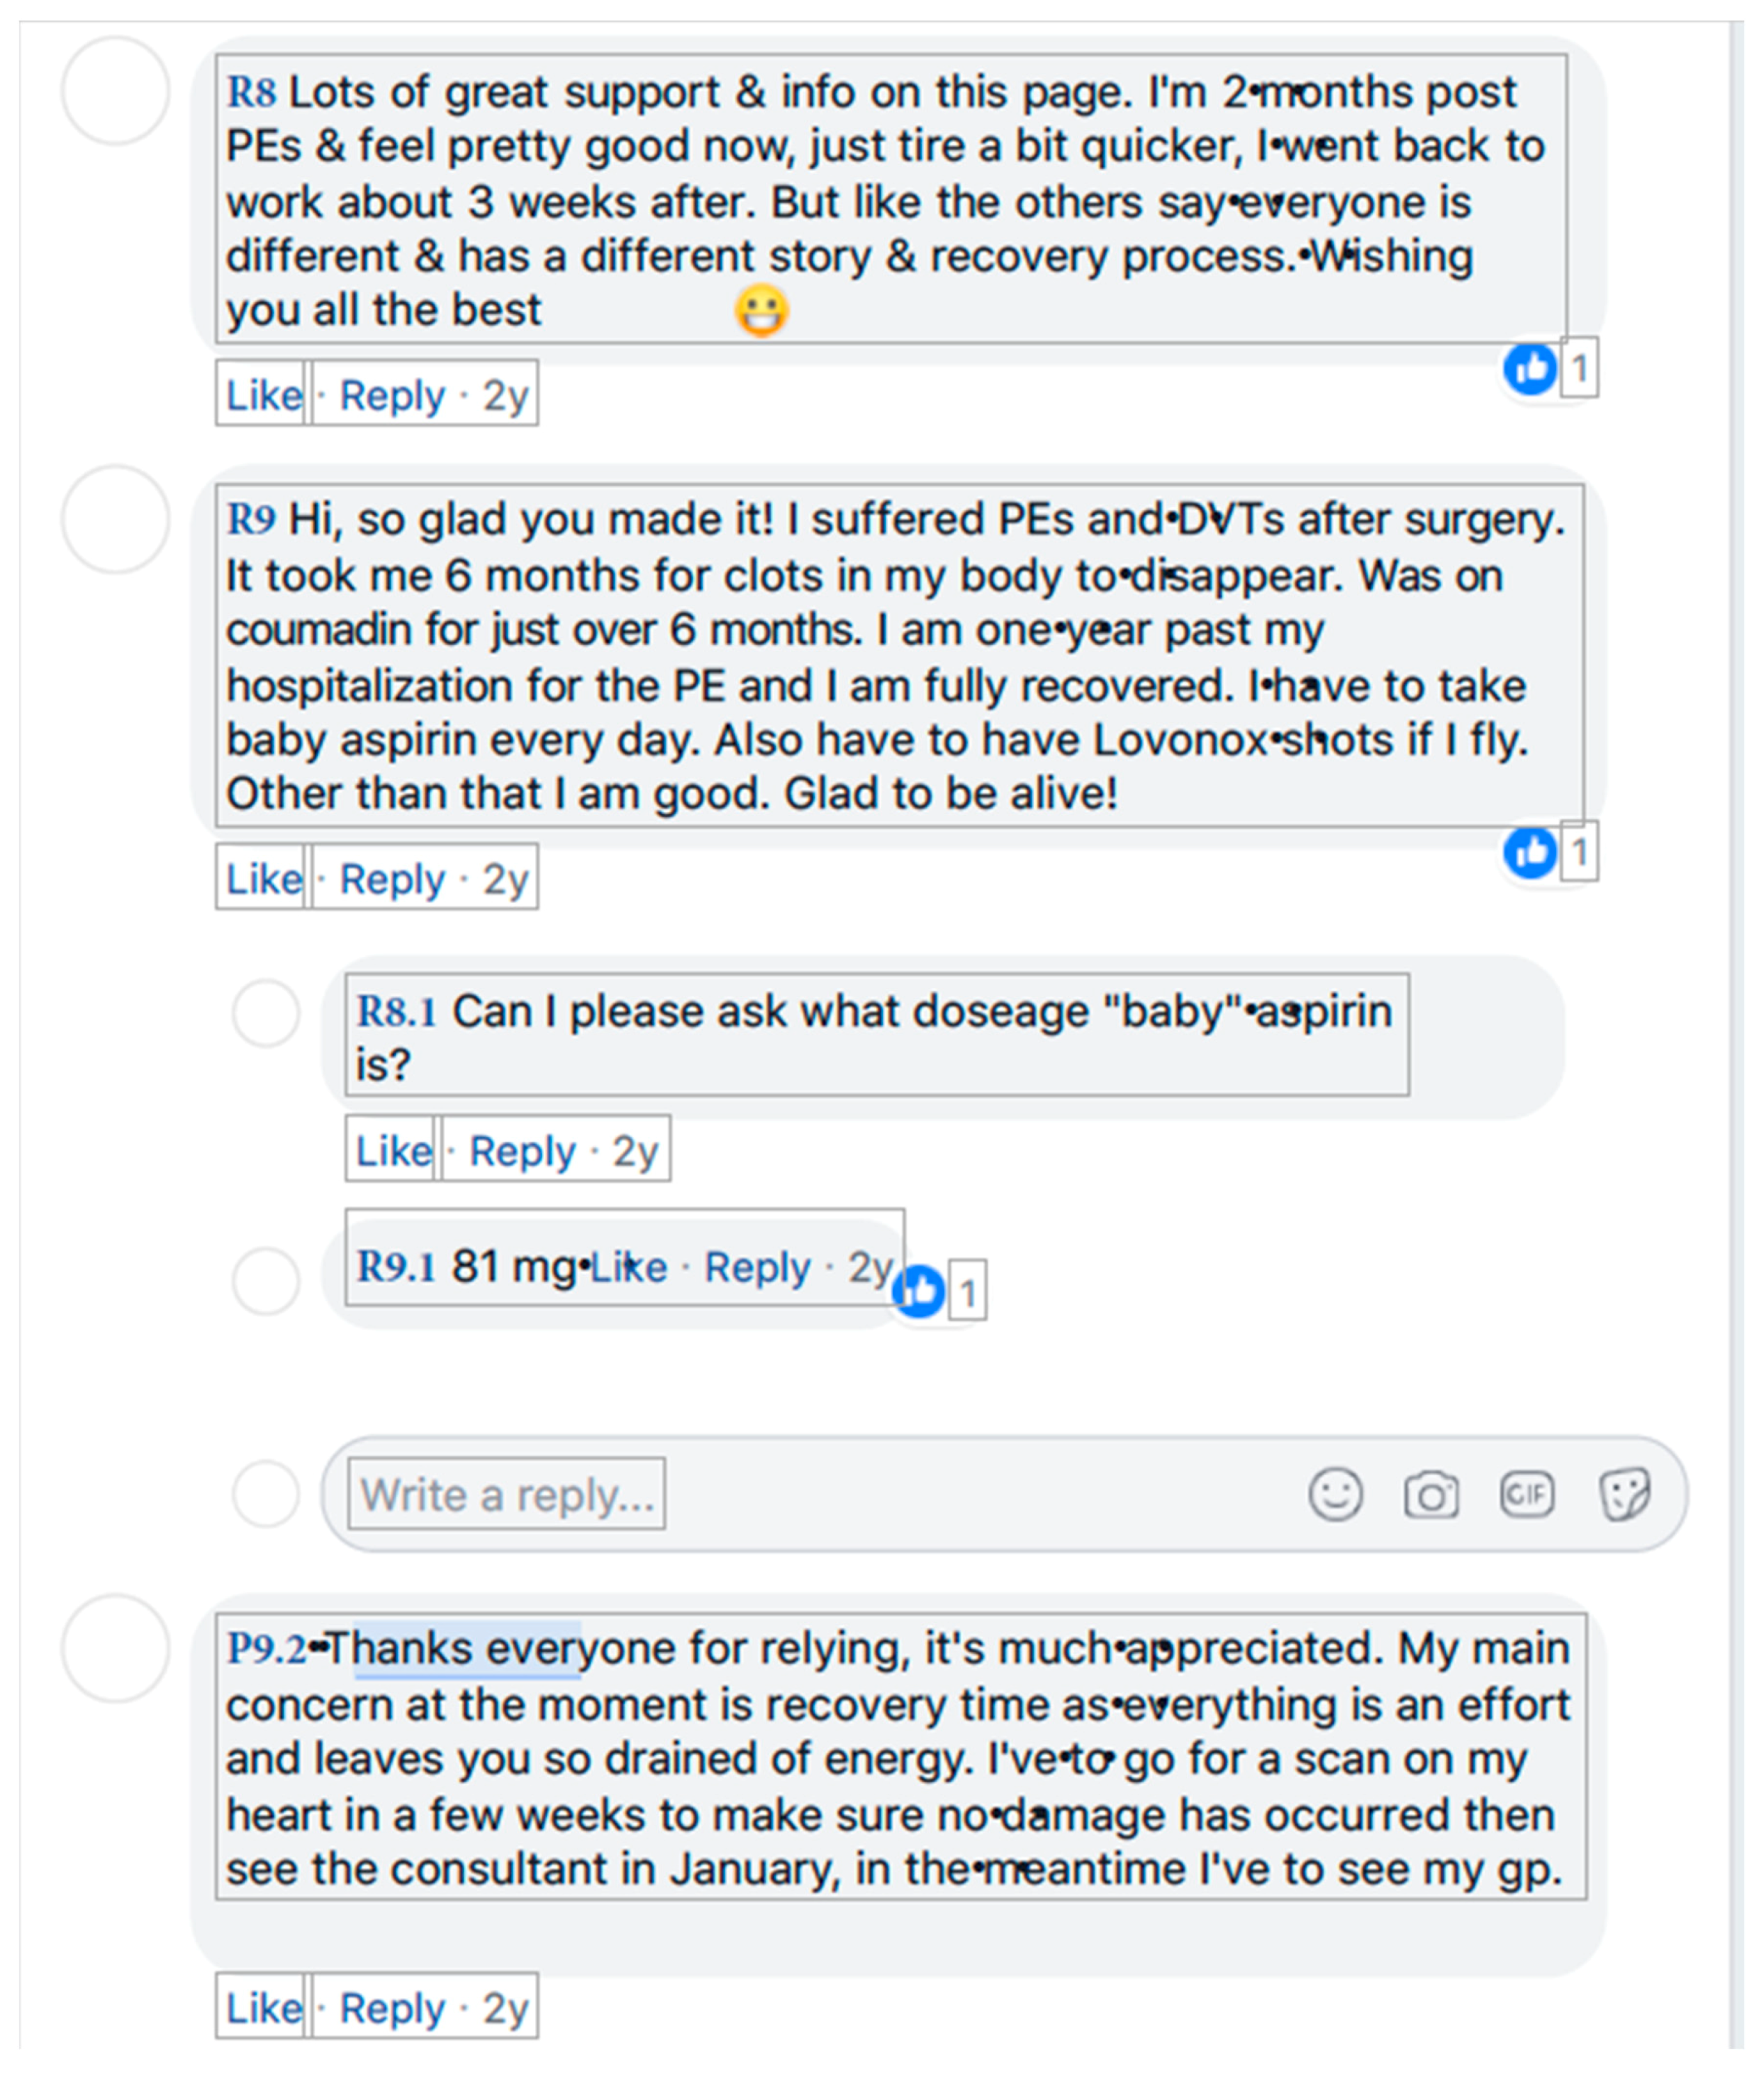Click the R9 commenter profile avatar
Screen dimensions: 1764x2073
pyautogui.click(x=115, y=520)
